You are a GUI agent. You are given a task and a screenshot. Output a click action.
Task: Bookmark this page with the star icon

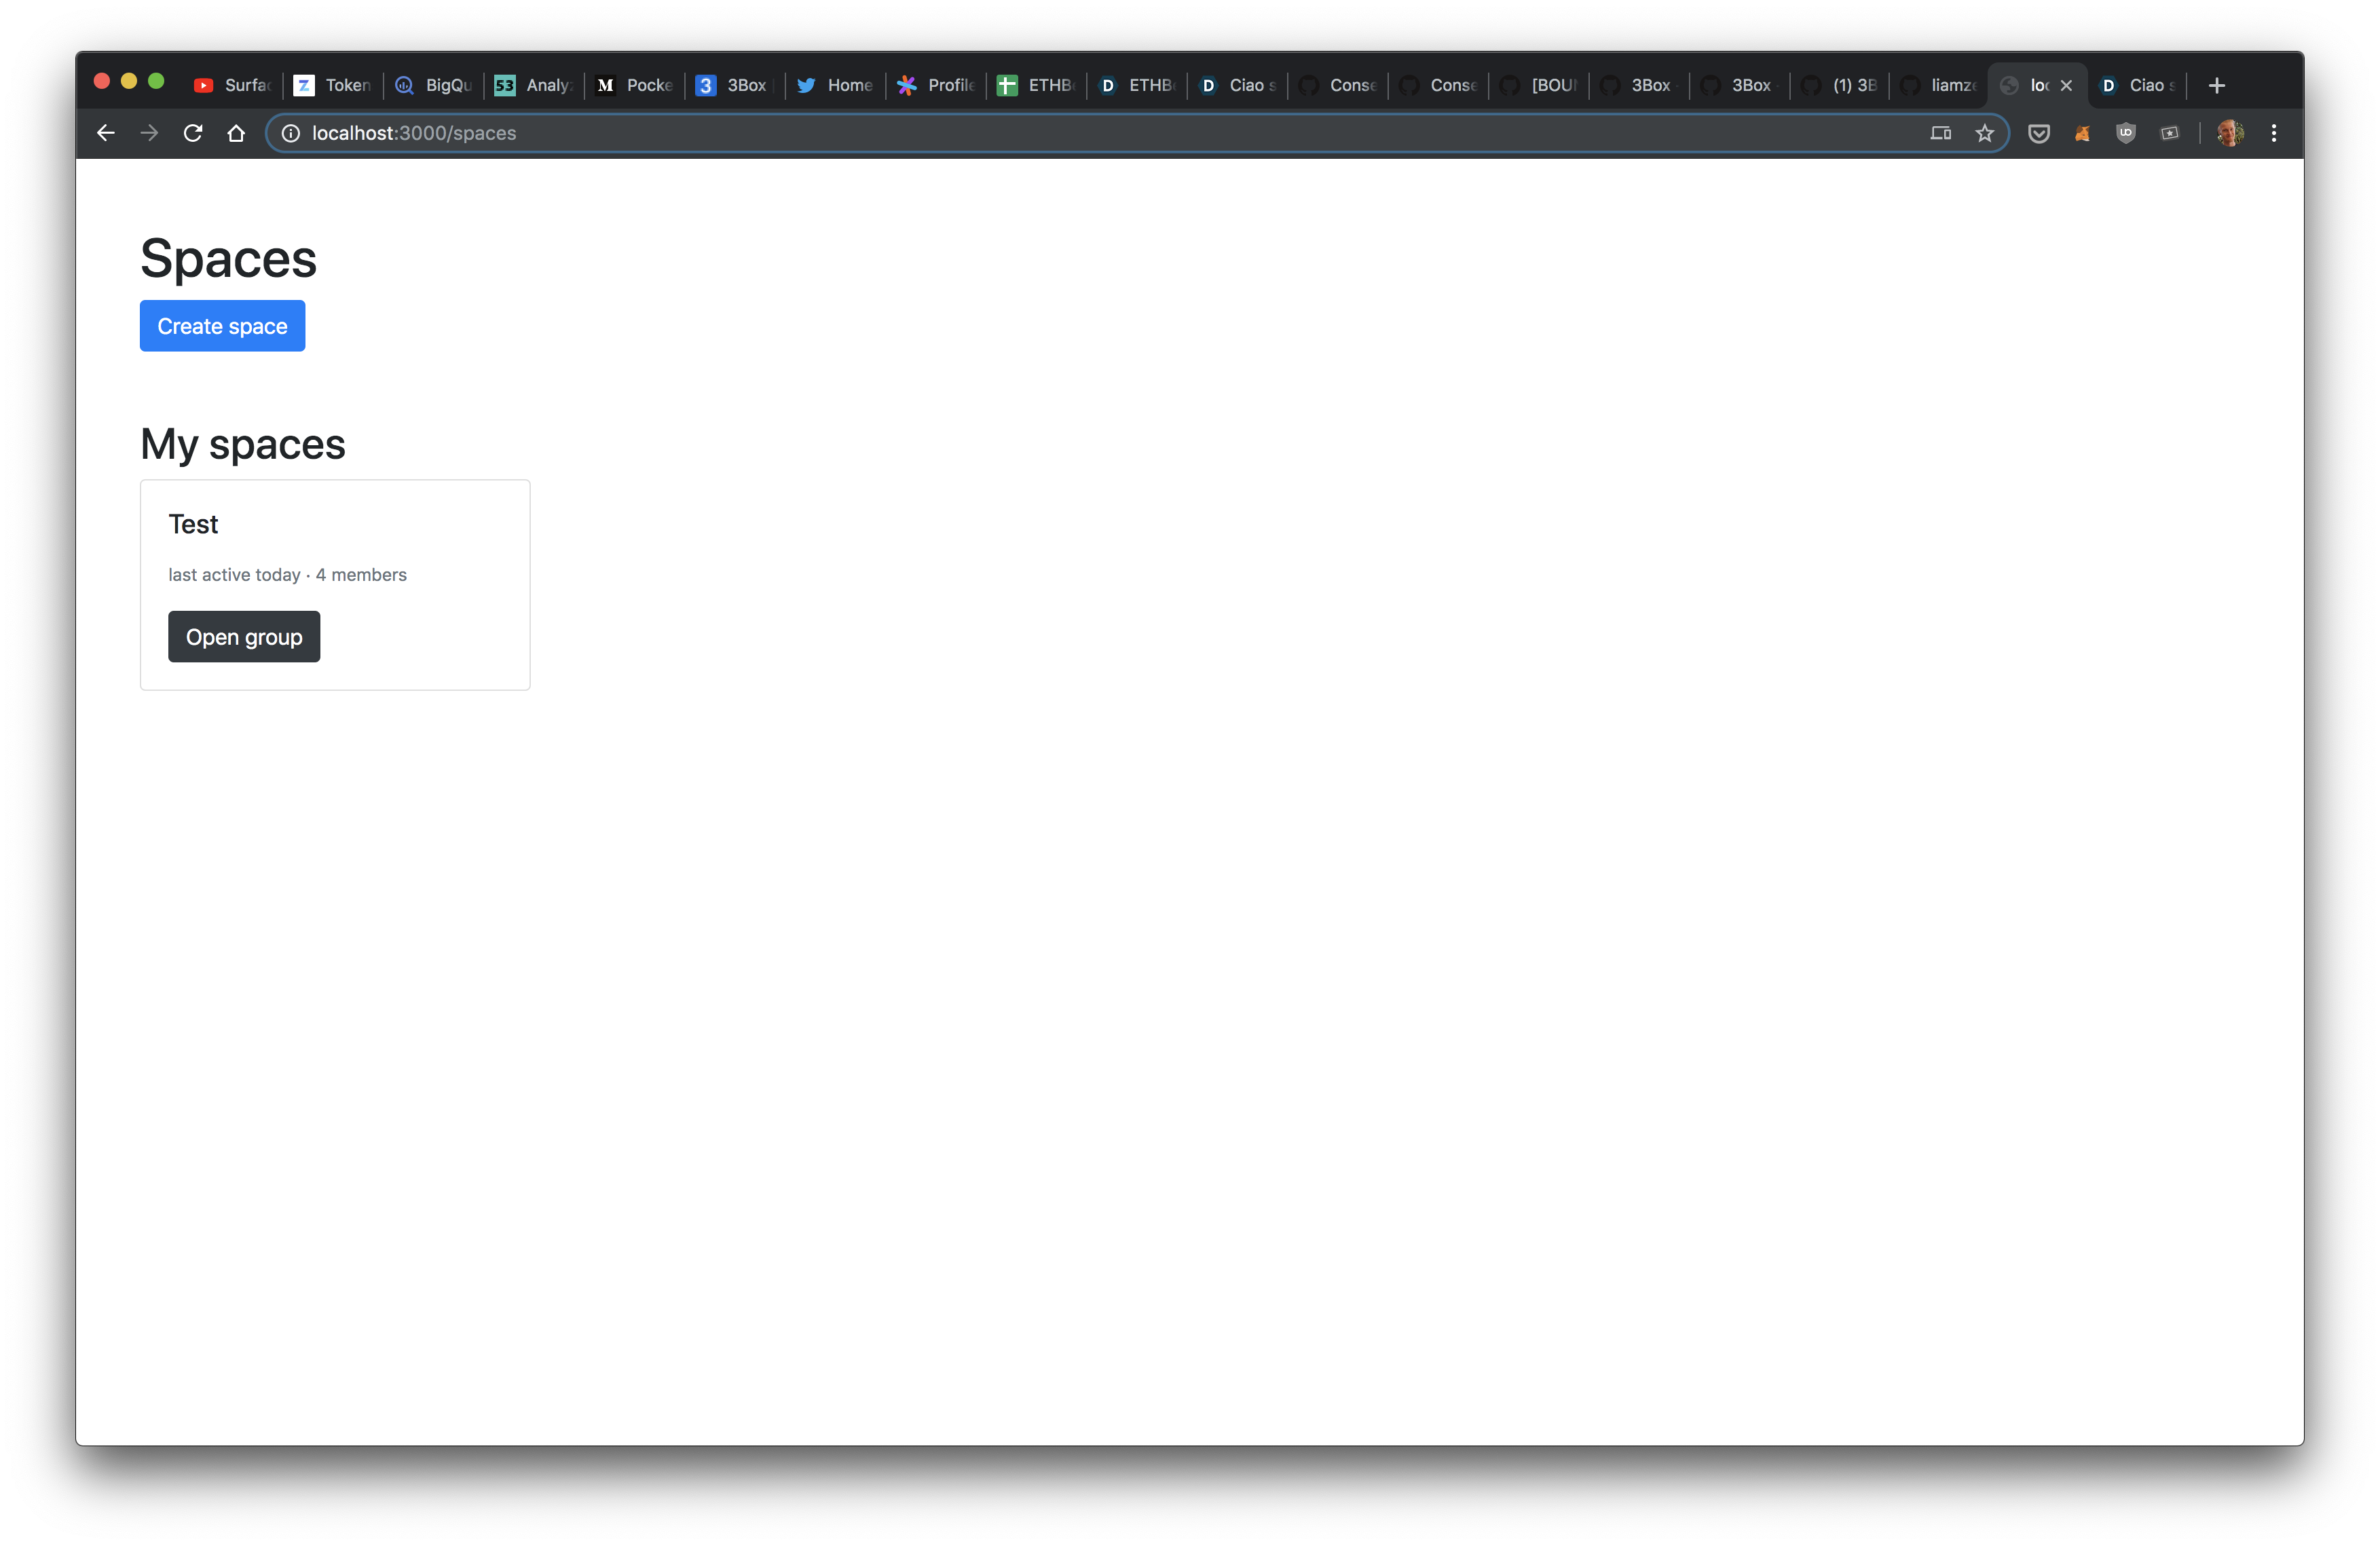click(1984, 133)
